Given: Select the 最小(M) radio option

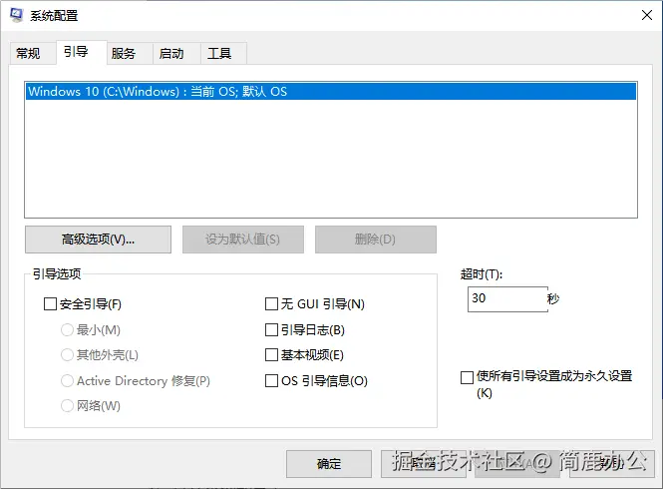Looking at the screenshot, I should pyautogui.click(x=67, y=329).
